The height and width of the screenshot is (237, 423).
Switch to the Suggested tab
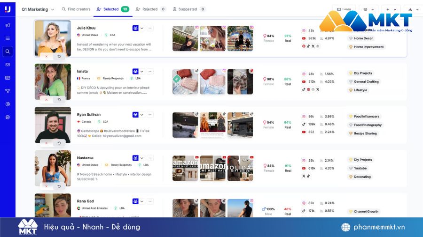(189, 9)
